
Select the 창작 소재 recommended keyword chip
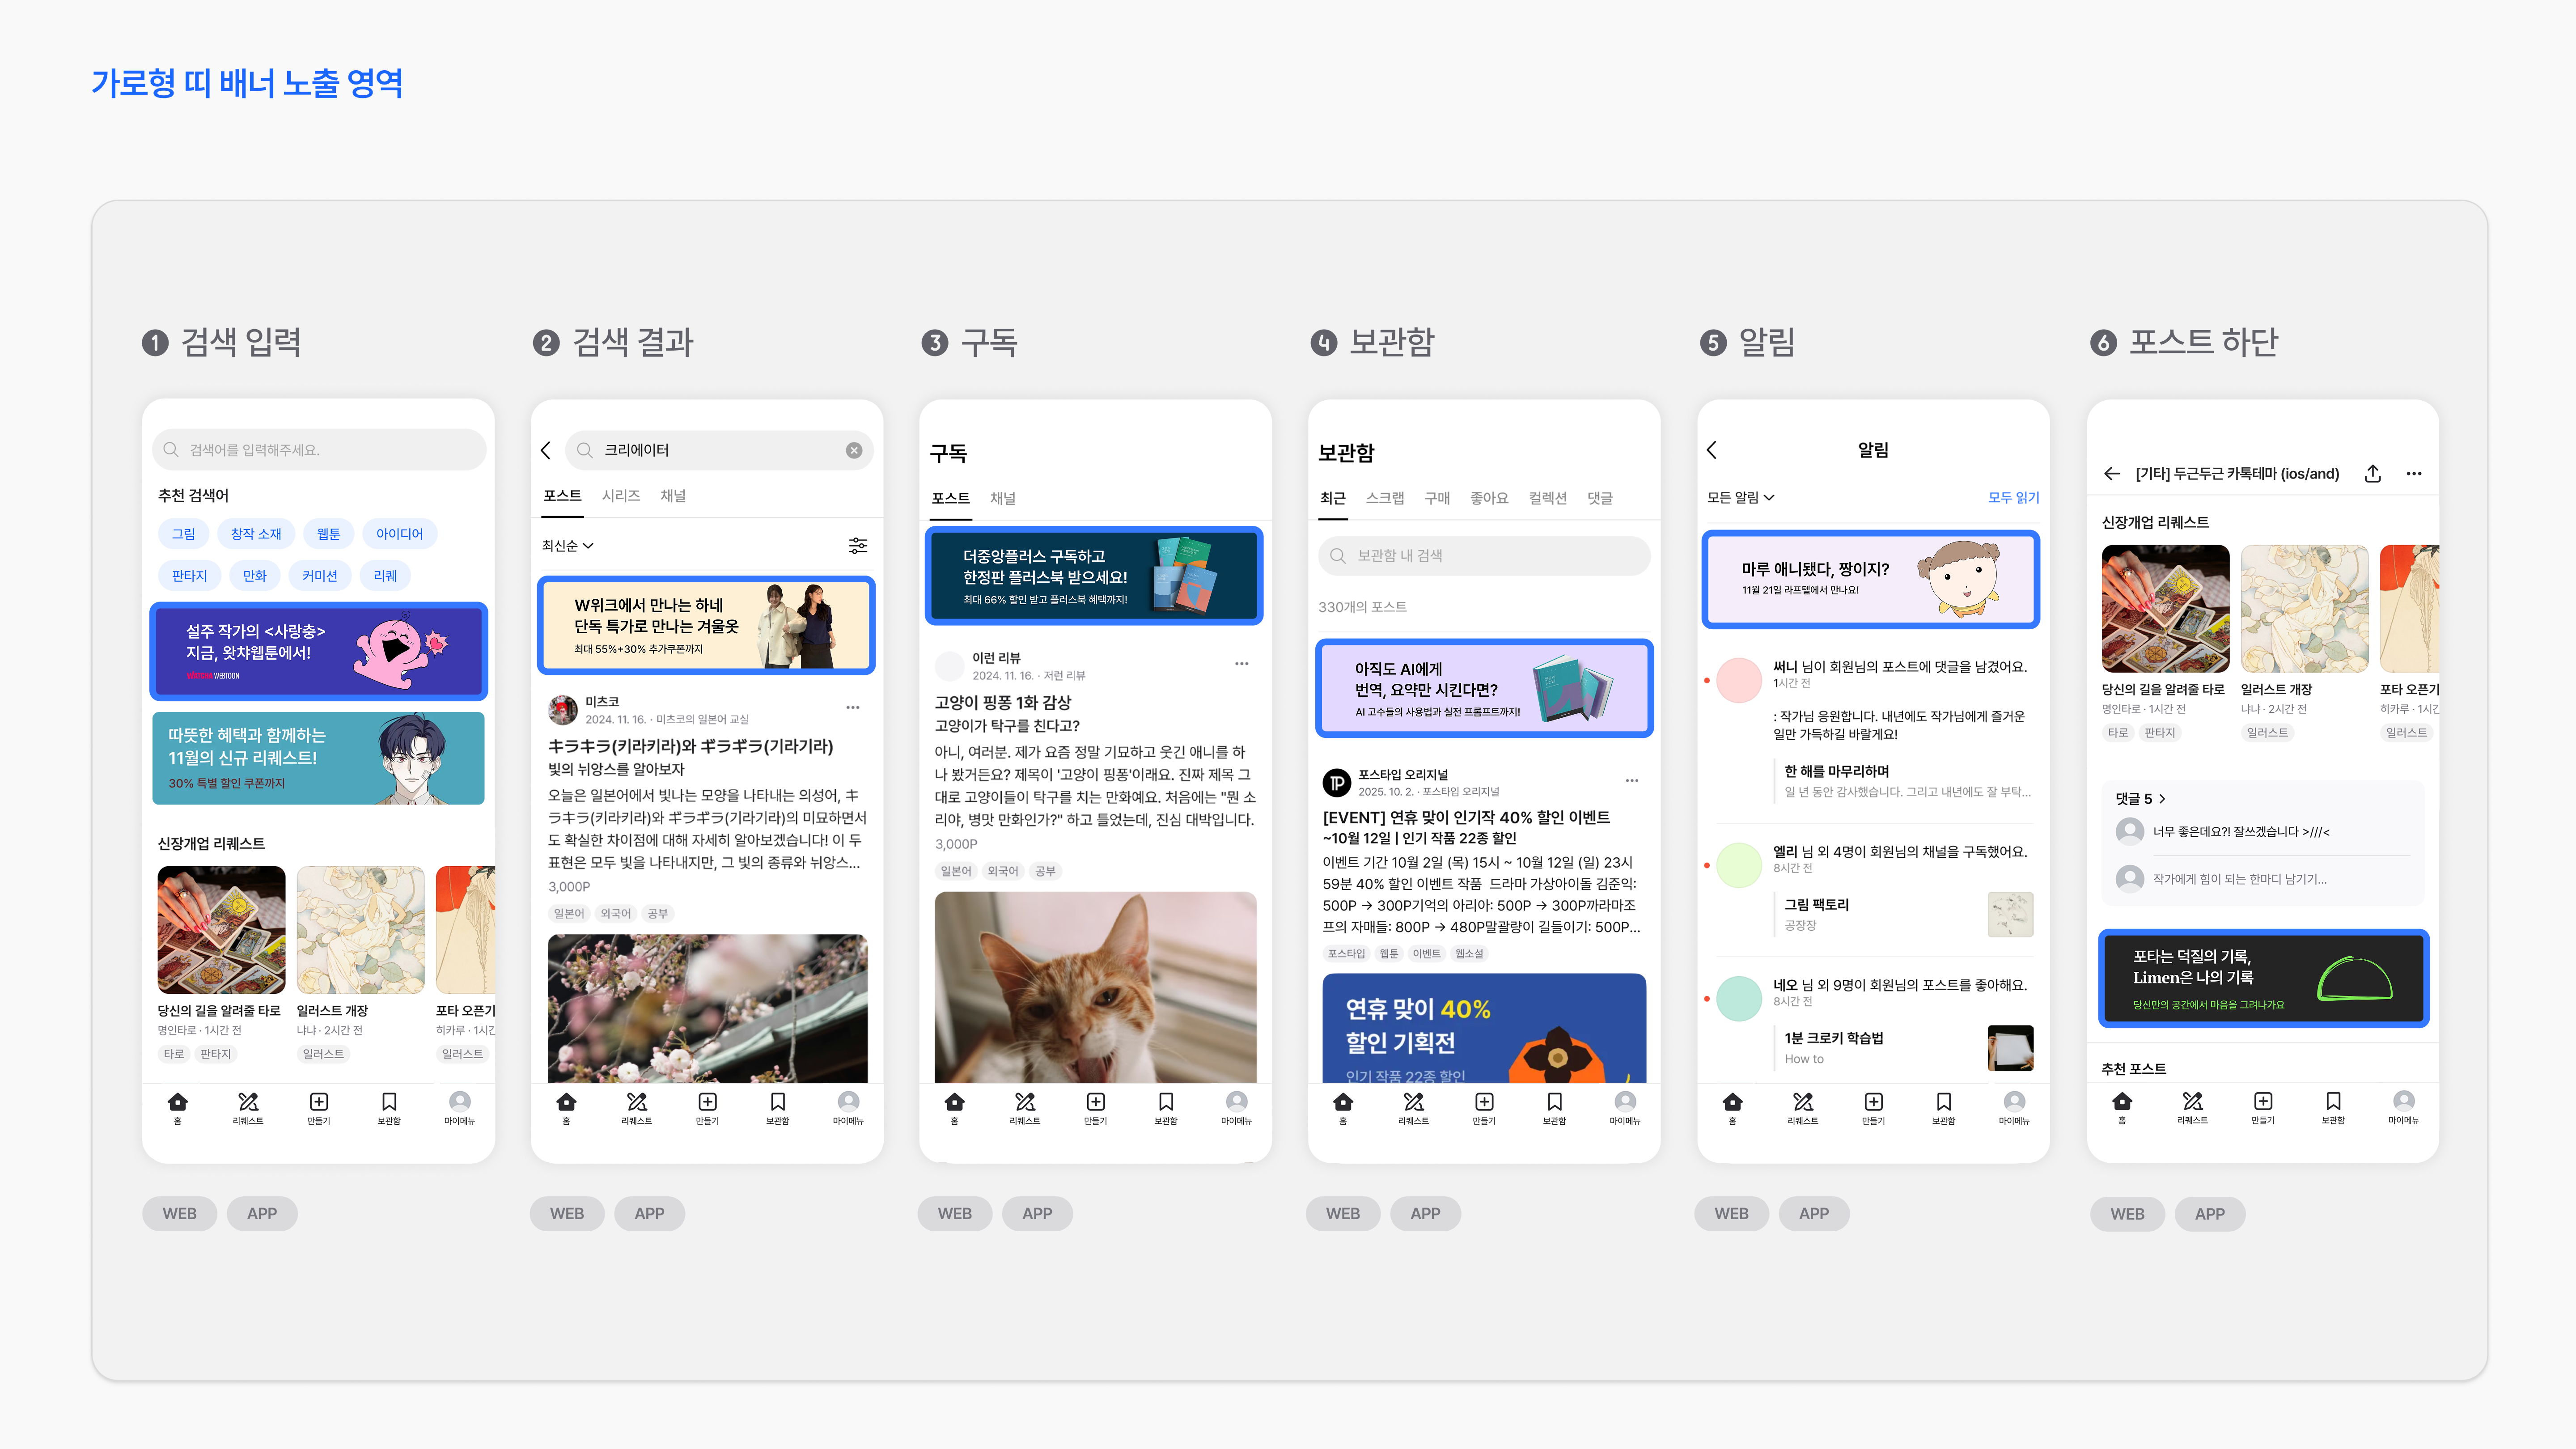click(x=255, y=534)
